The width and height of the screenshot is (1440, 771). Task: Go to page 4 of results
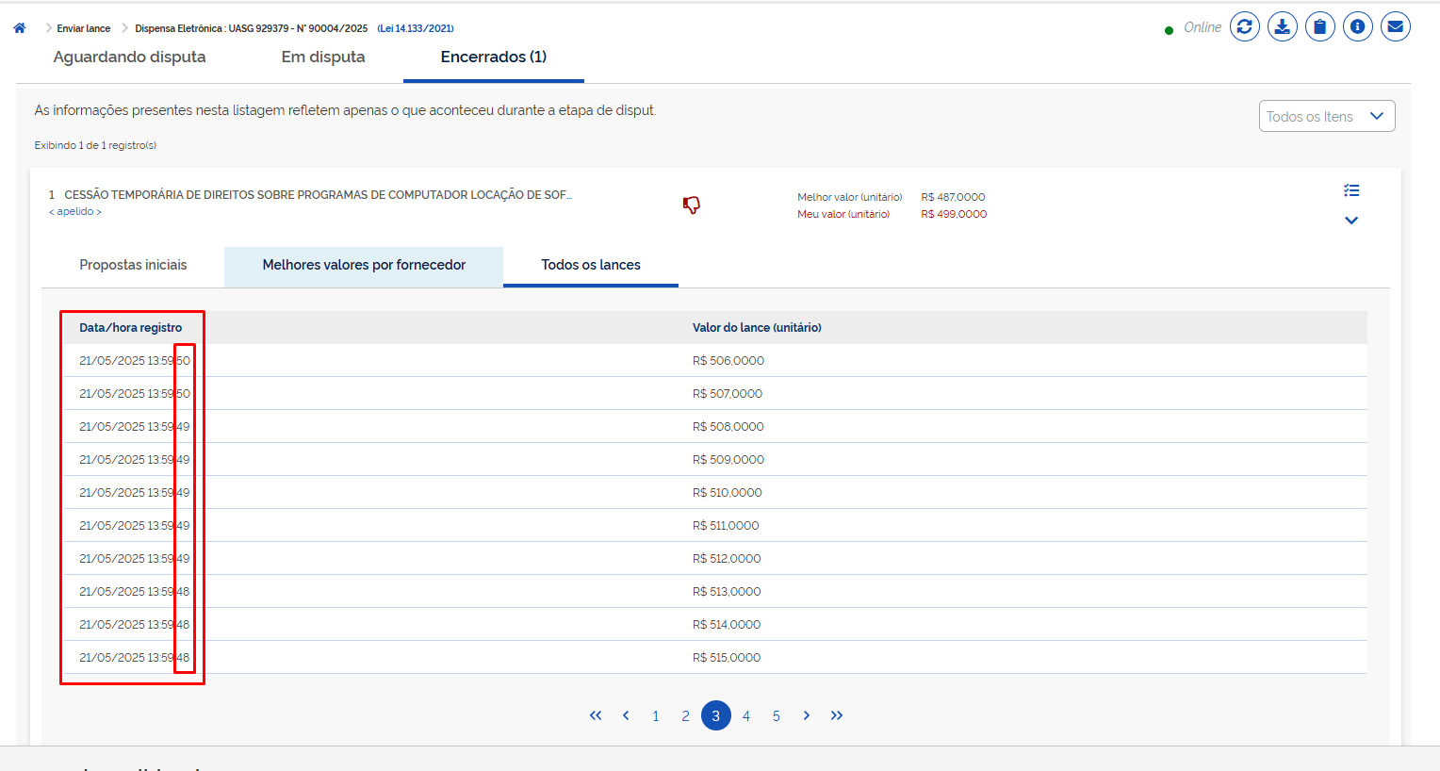pos(745,716)
